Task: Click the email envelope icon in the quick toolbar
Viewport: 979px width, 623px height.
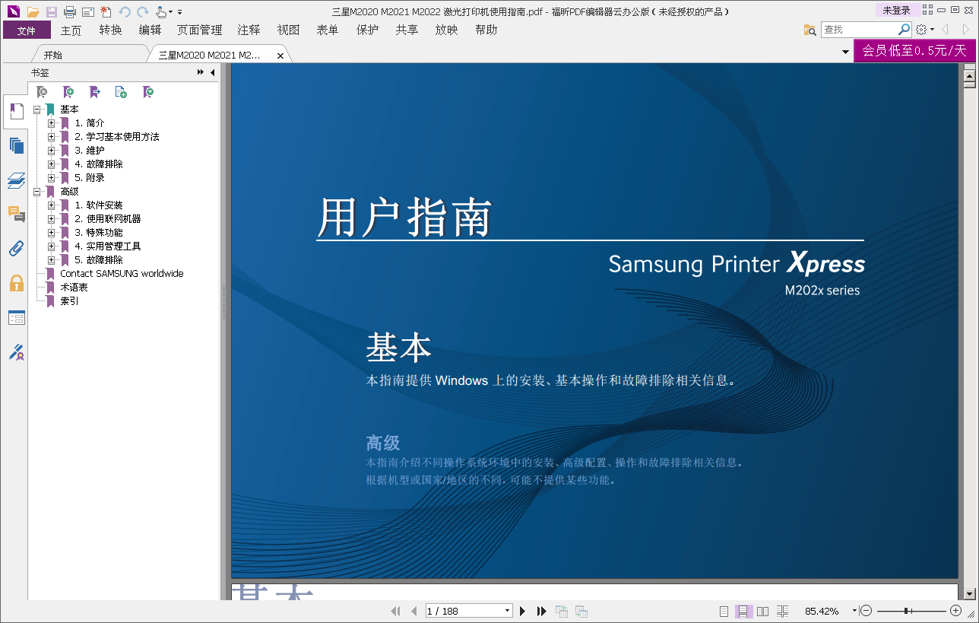Action: coord(88,11)
